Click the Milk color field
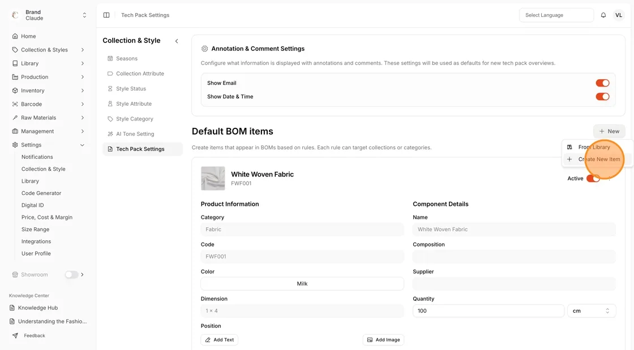634x350 pixels. click(302, 284)
